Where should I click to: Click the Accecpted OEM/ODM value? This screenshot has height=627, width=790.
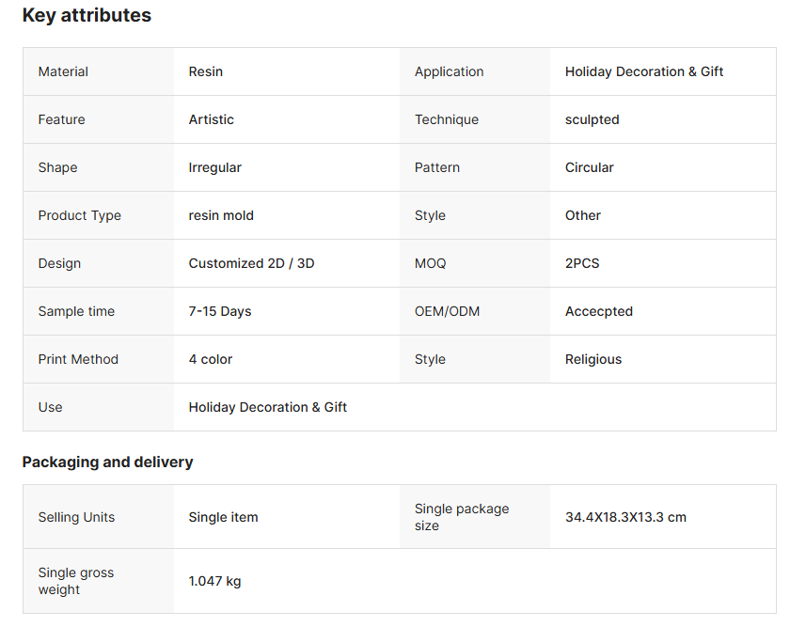point(599,311)
